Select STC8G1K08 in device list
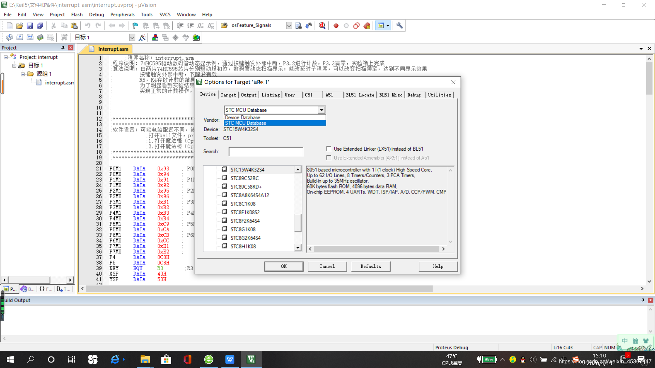This screenshot has width=655, height=368. pos(243,229)
